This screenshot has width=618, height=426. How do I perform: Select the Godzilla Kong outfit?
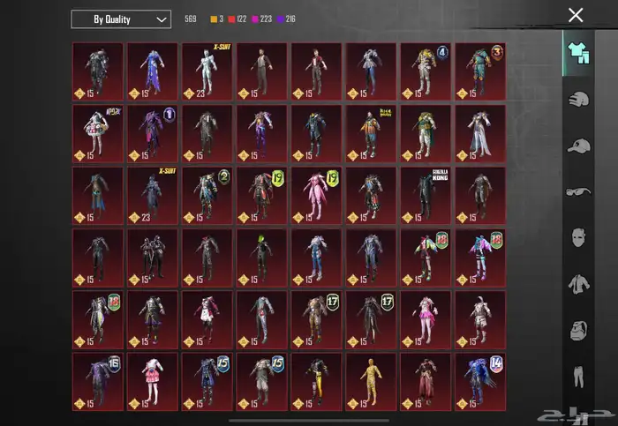426,196
